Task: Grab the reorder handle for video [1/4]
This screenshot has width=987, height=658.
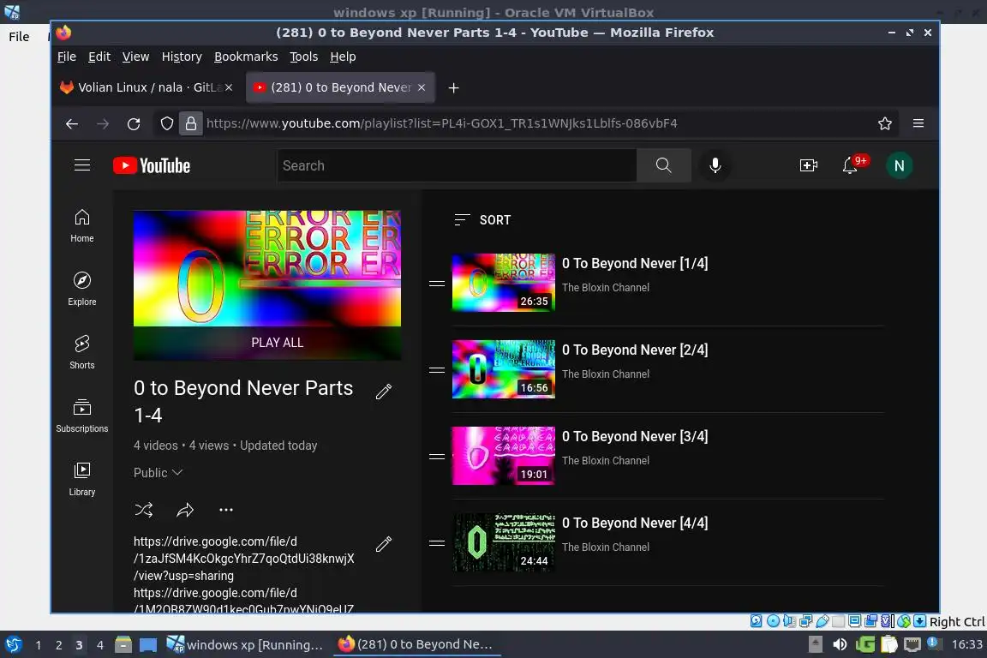Action: click(x=437, y=284)
